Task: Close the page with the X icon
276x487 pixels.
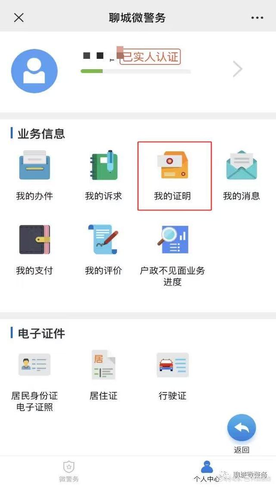Action: pos(19,18)
